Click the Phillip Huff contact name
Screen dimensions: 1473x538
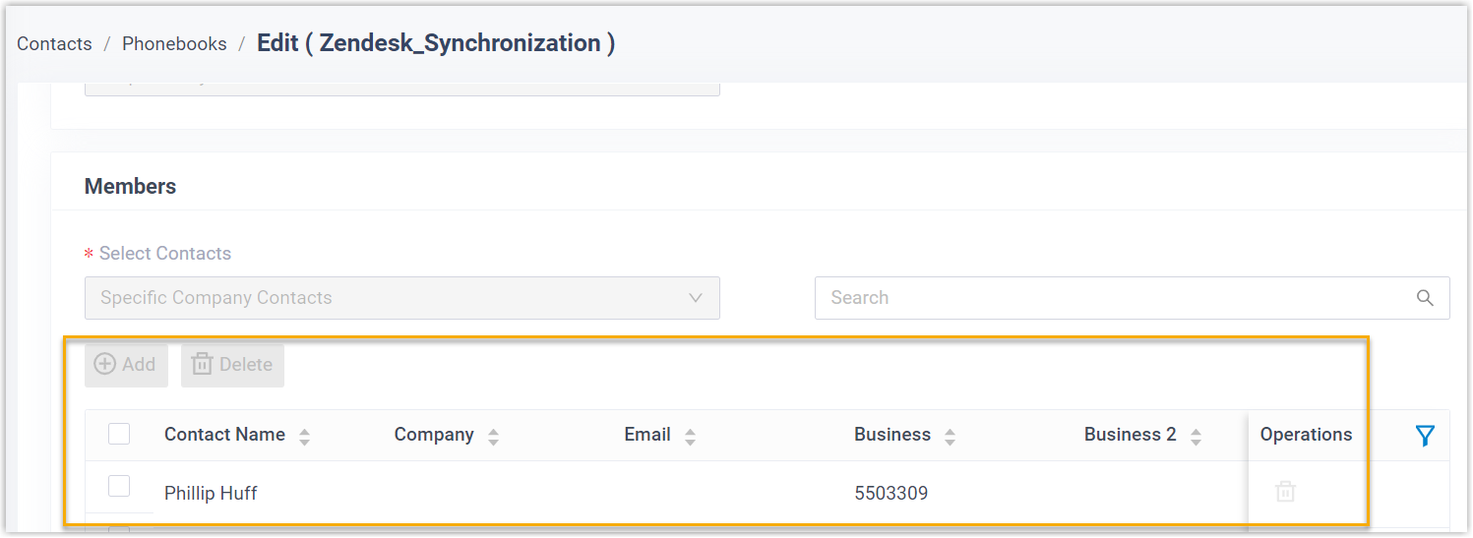pos(211,493)
